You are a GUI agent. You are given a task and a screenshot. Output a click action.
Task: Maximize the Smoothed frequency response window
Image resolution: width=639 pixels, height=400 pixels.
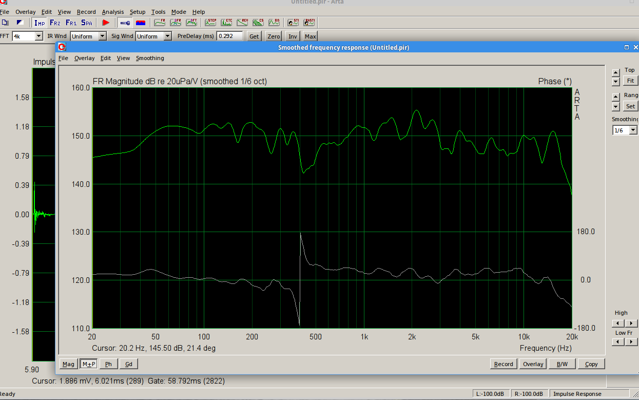pos(627,47)
